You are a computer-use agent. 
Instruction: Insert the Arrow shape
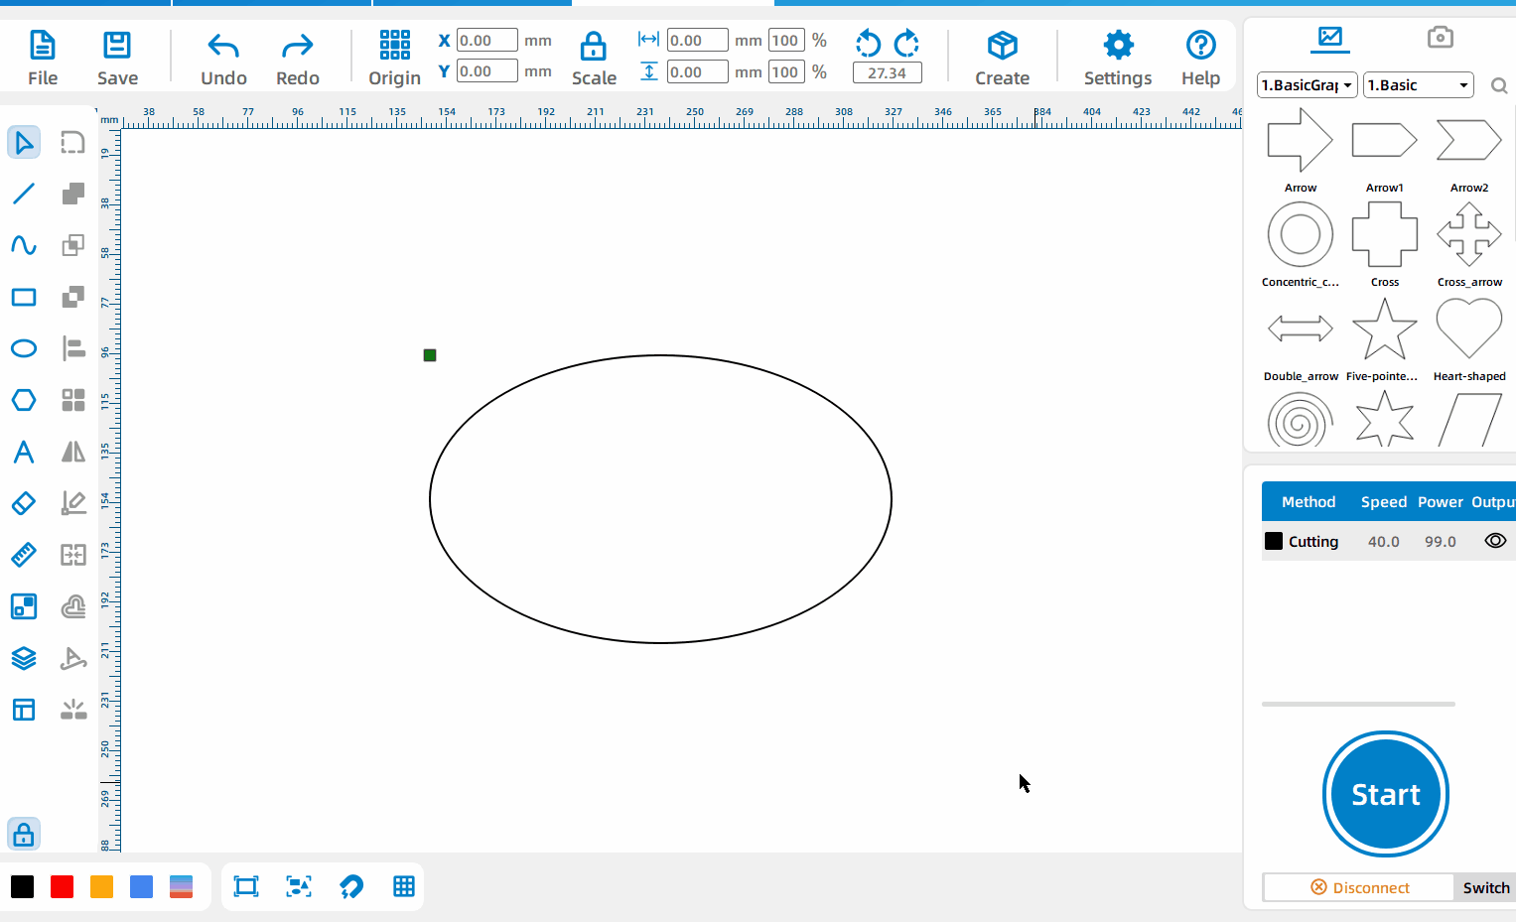(x=1301, y=141)
